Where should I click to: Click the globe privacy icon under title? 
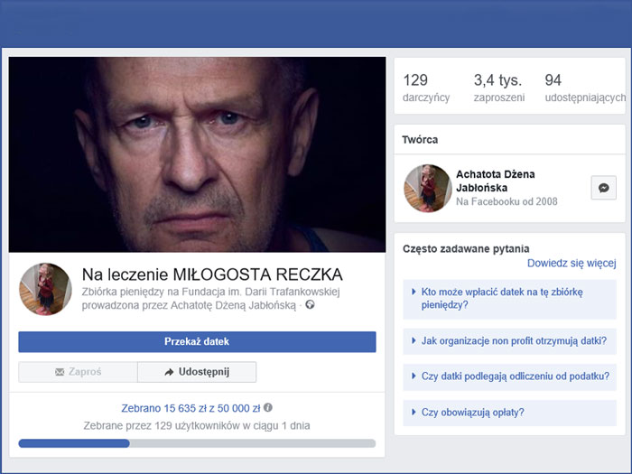[310, 305]
